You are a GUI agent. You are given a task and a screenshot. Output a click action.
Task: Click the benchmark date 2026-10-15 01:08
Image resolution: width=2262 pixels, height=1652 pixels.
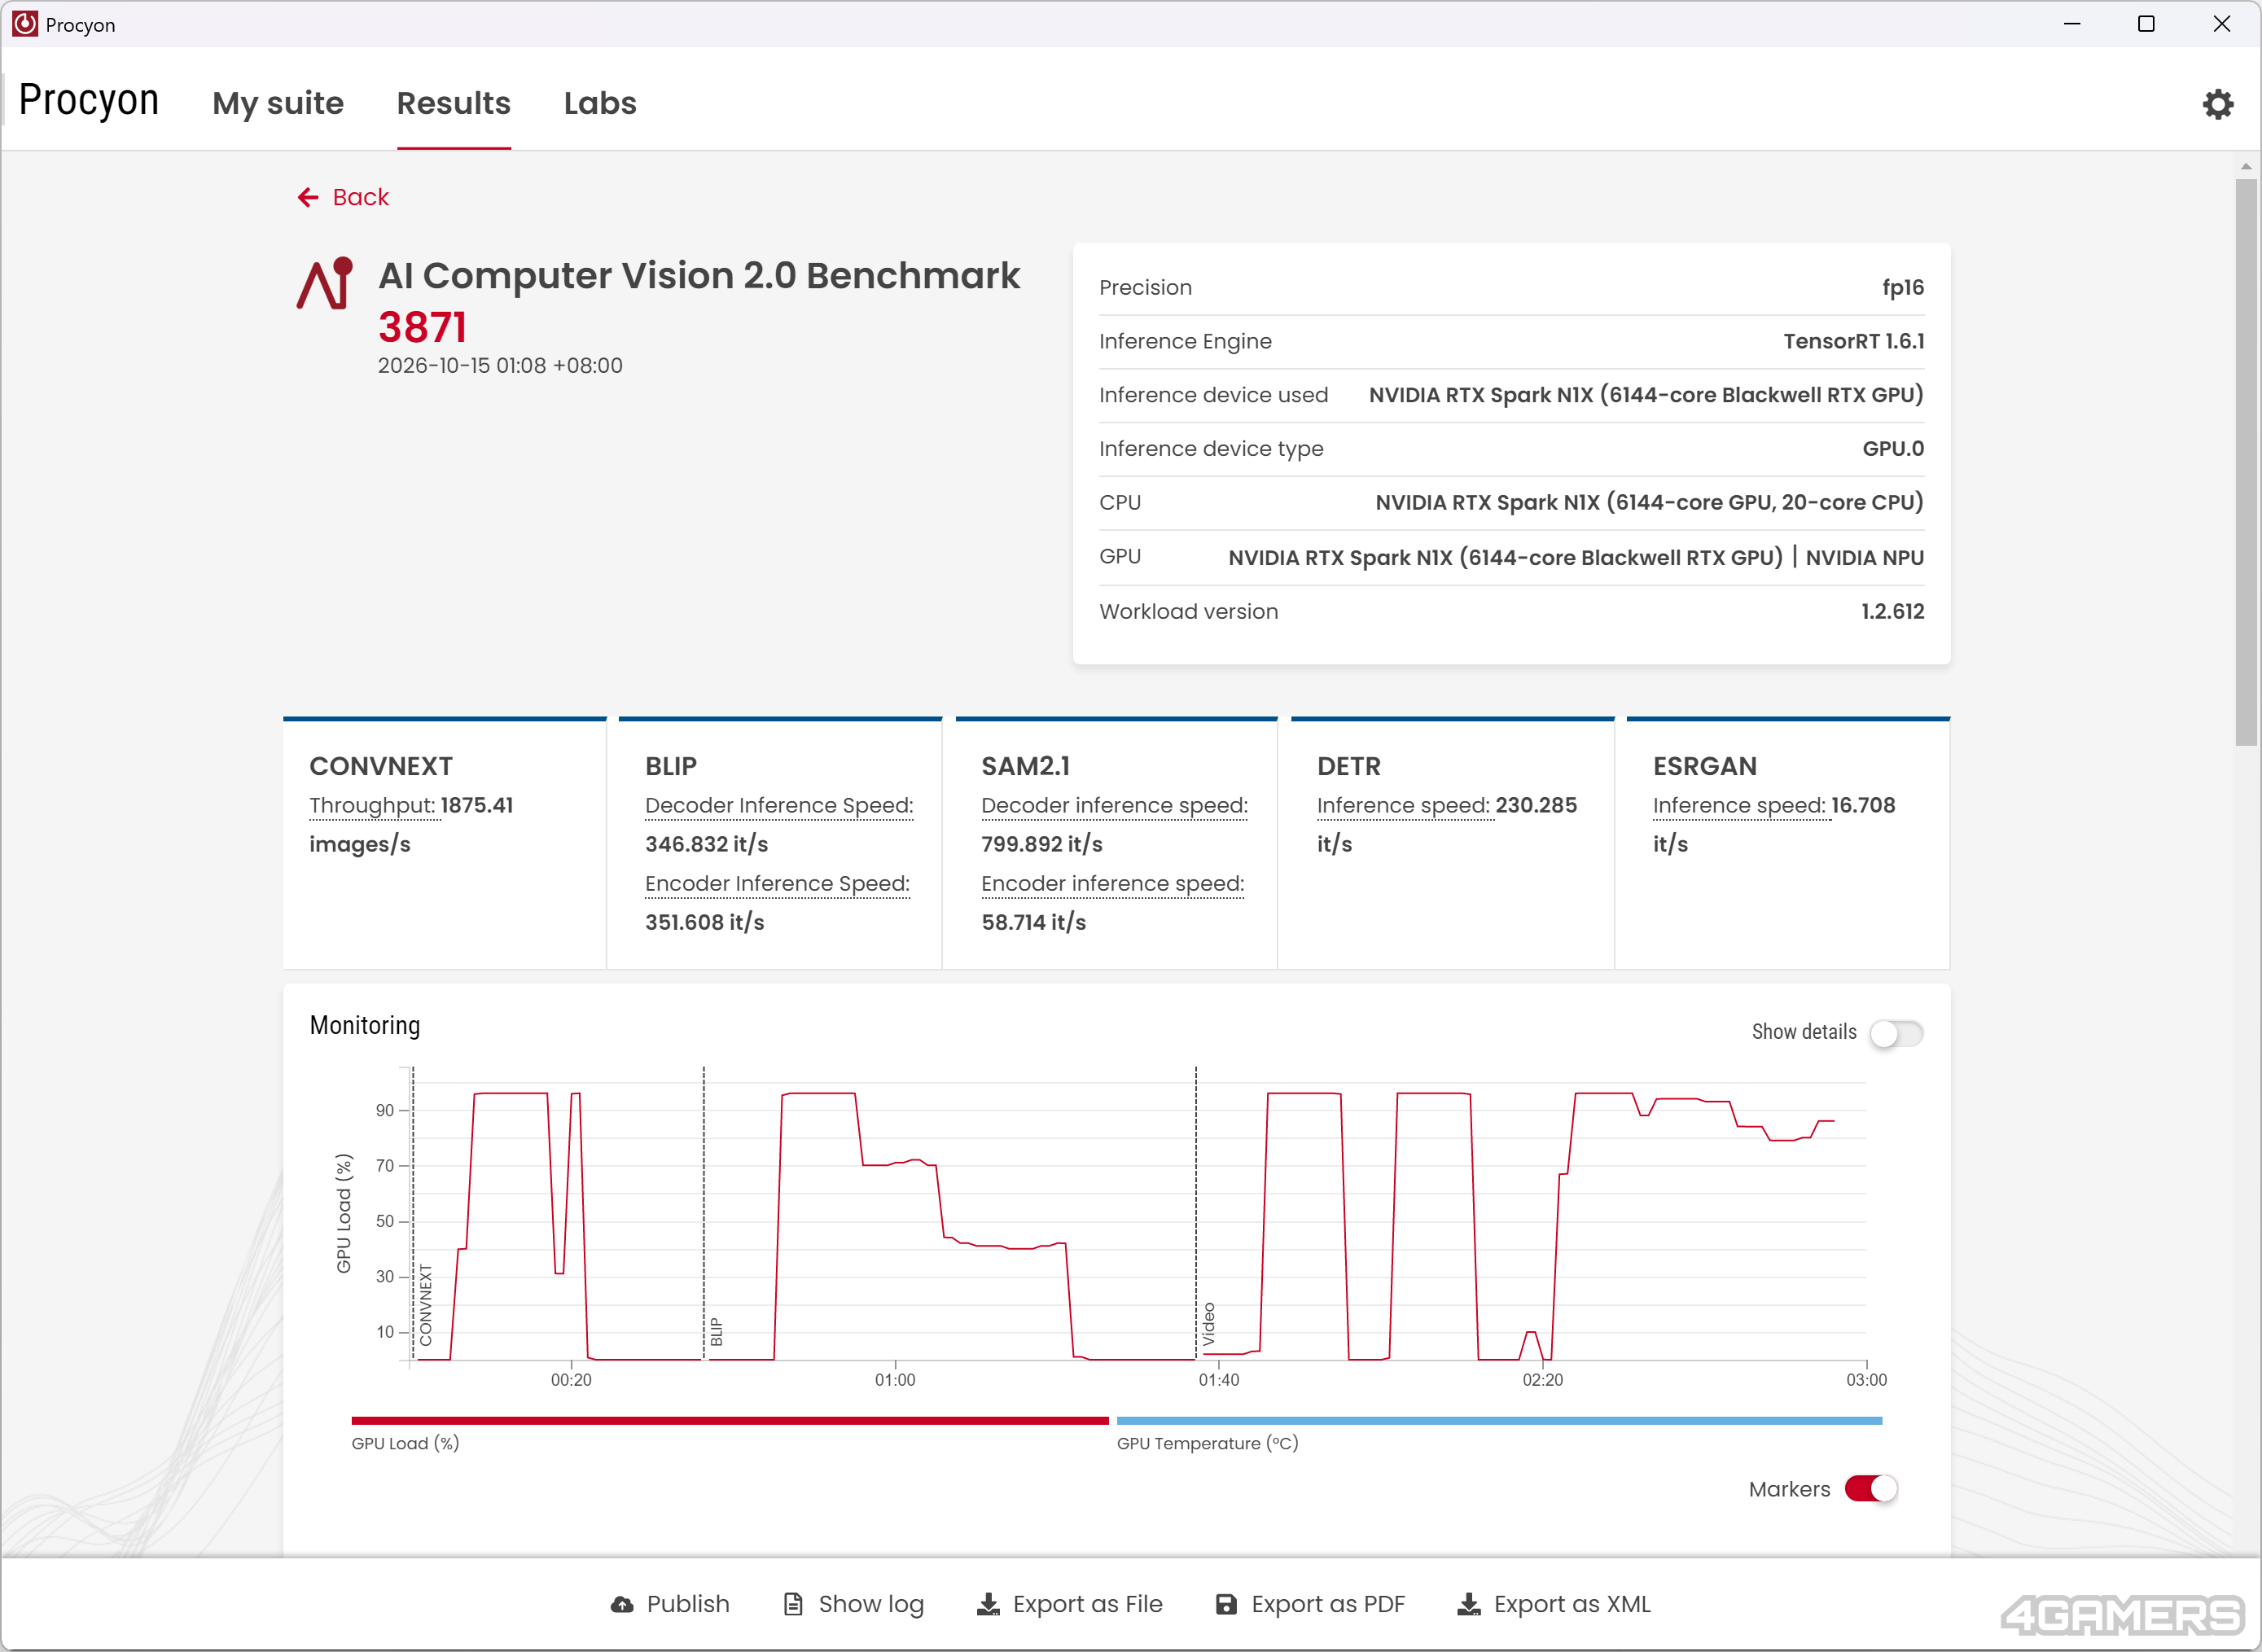pyautogui.click(x=500, y=366)
